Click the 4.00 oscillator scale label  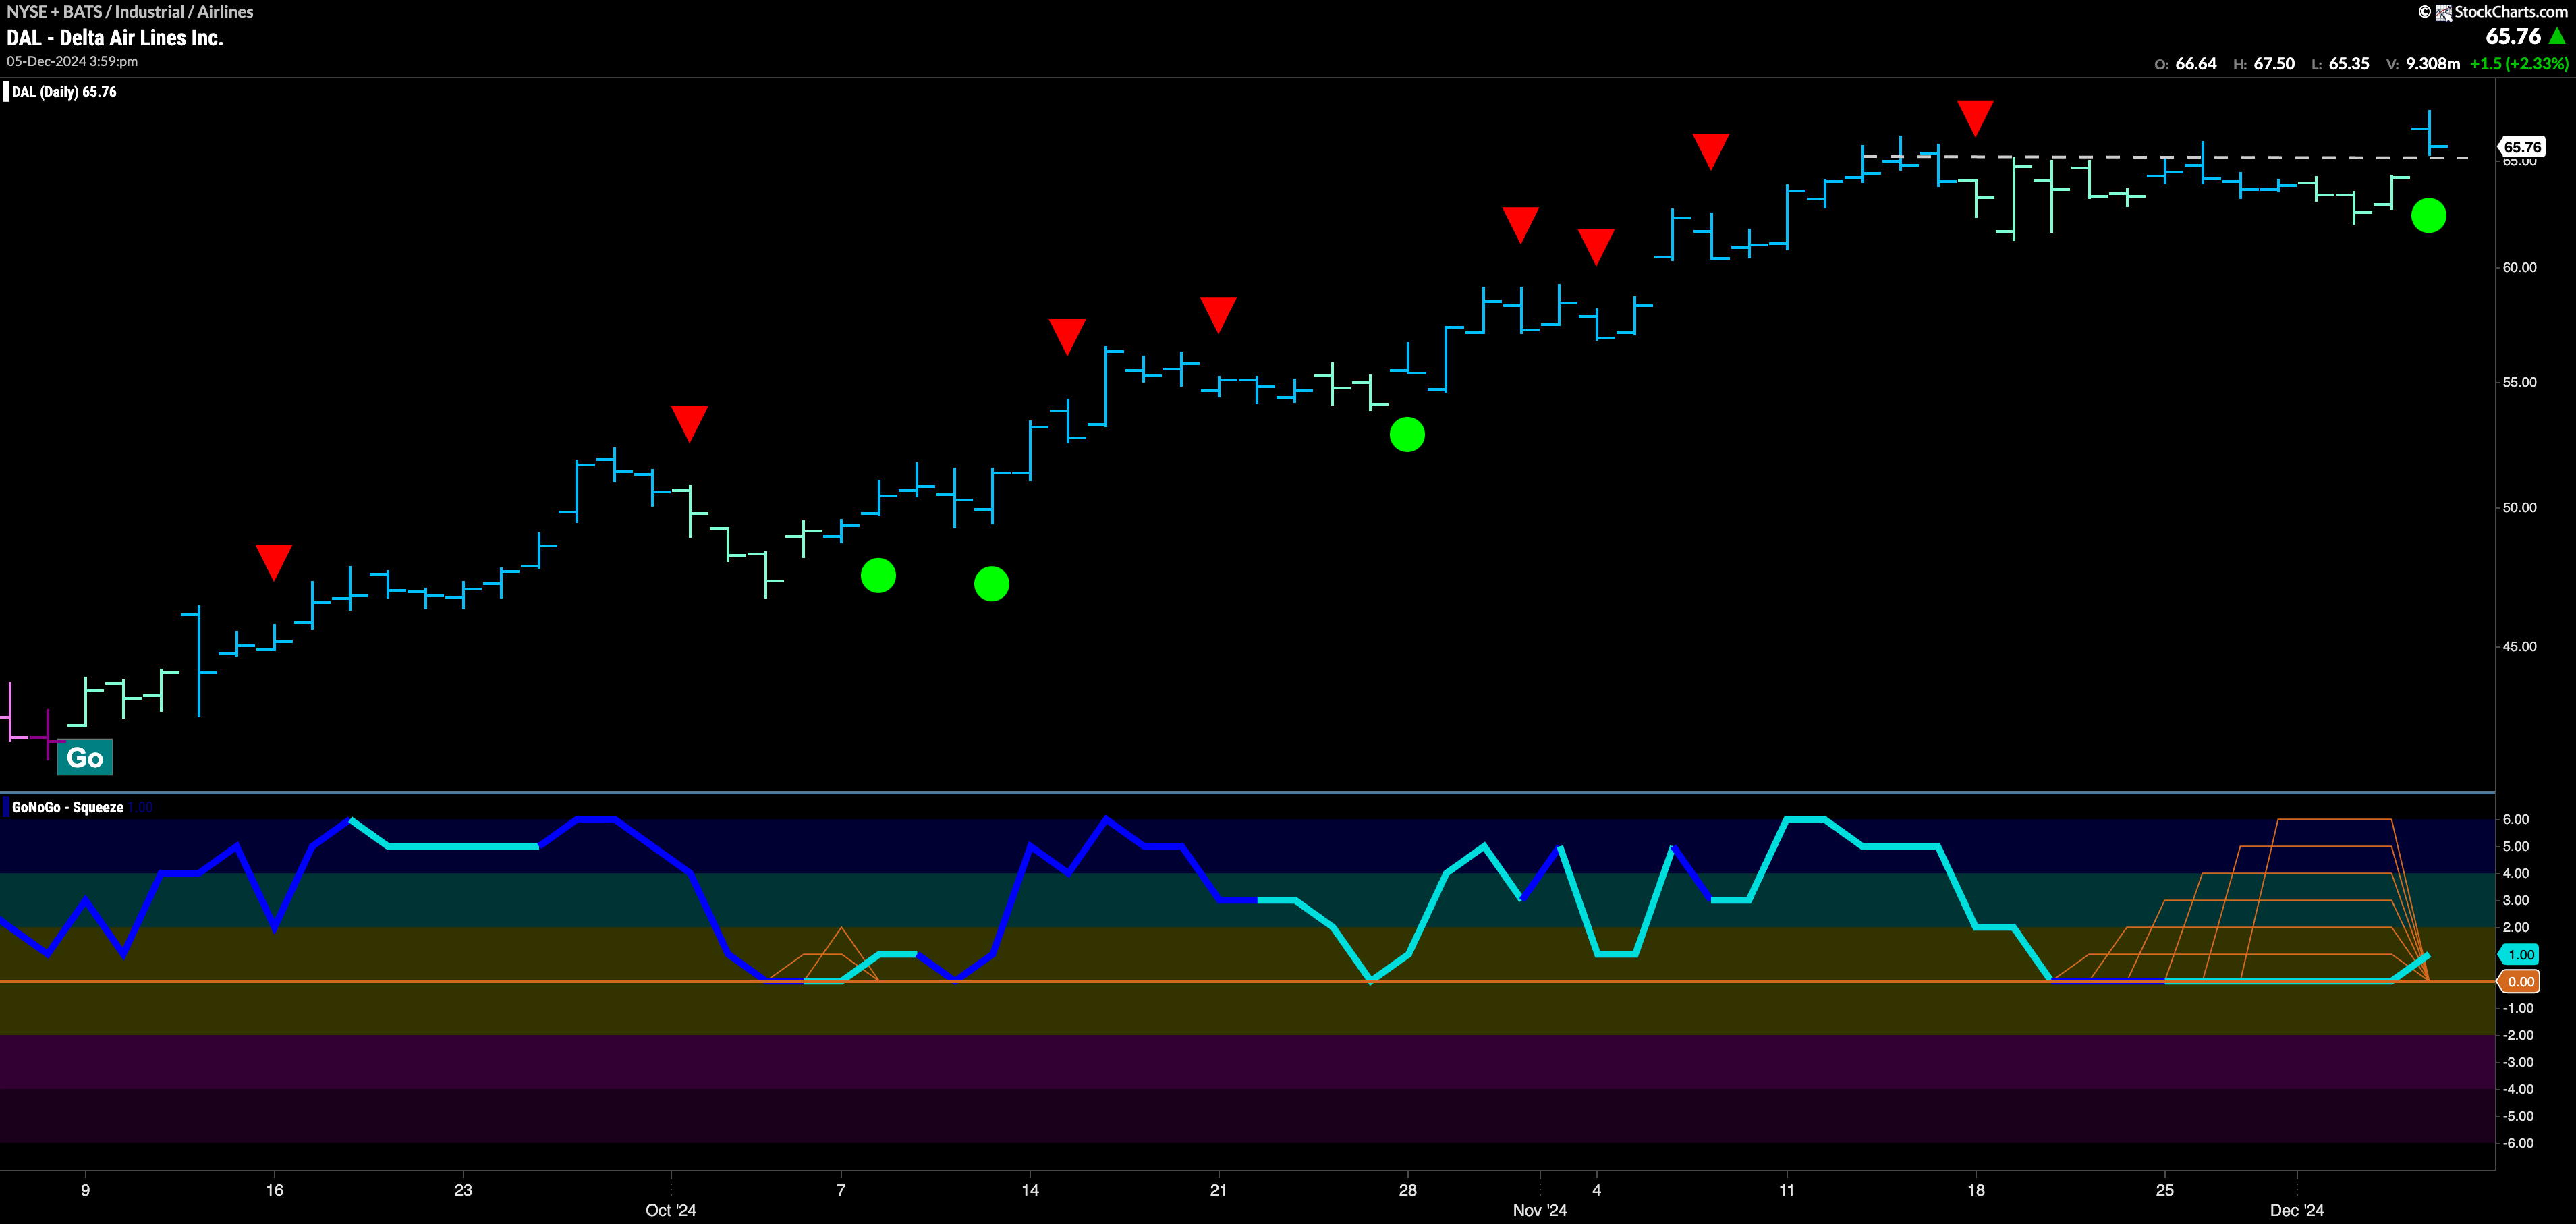(x=2516, y=873)
